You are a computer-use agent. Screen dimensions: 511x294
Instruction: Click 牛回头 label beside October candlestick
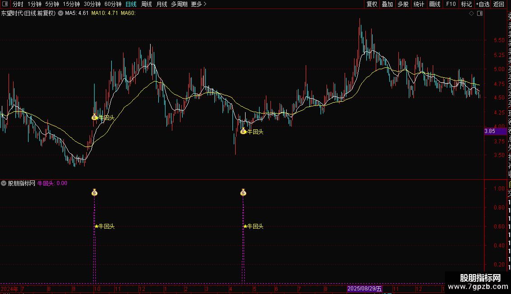tap(107, 118)
